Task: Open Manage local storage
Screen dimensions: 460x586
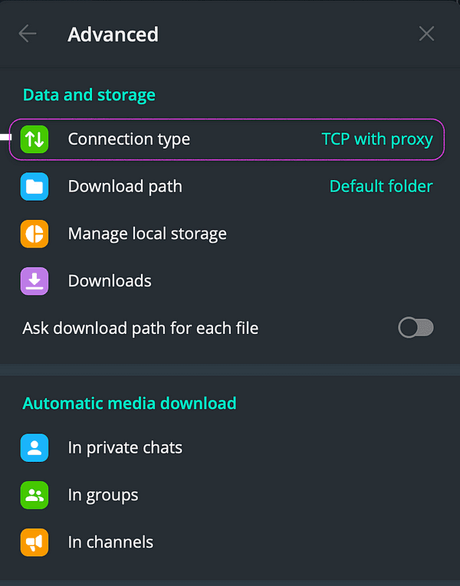Action: click(147, 234)
